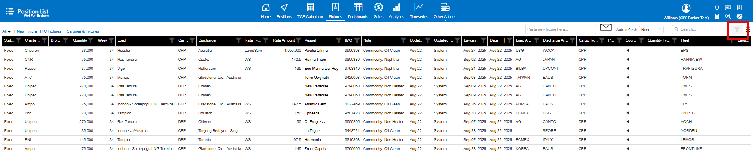Open the envelope email icon
753x152 pixels.
pyautogui.click(x=606, y=27)
